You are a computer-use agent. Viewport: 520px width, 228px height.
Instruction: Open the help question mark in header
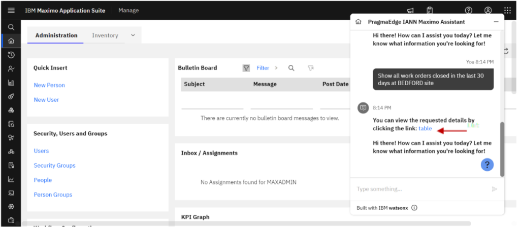468,10
